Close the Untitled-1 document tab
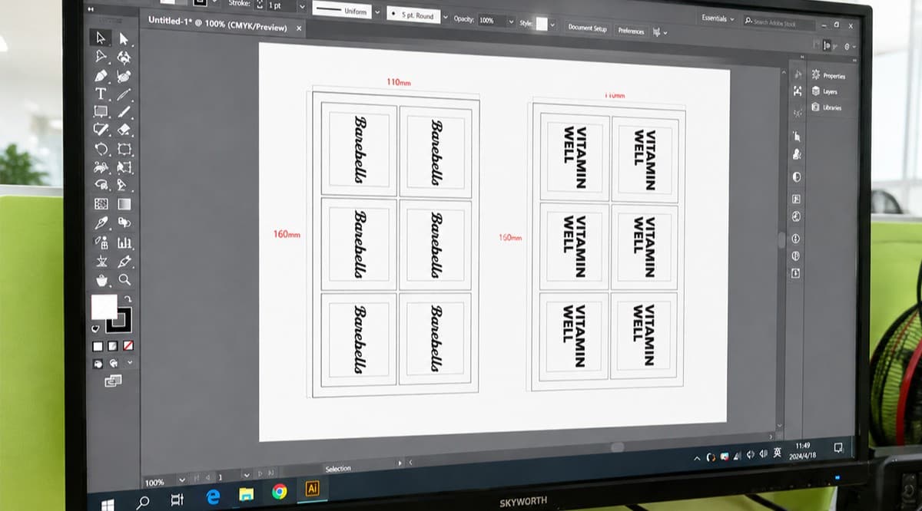922x511 pixels. pyautogui.click(x=299, y=28)
